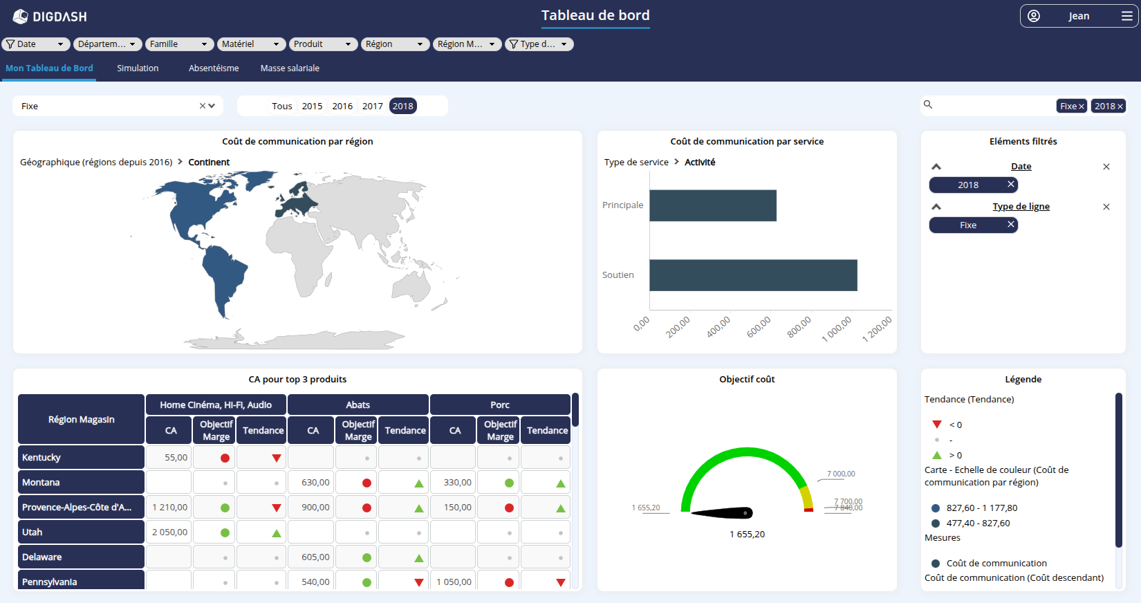Switch to the Simulation tab
This screenshot has width=1141, height=603.
point(138,68)
